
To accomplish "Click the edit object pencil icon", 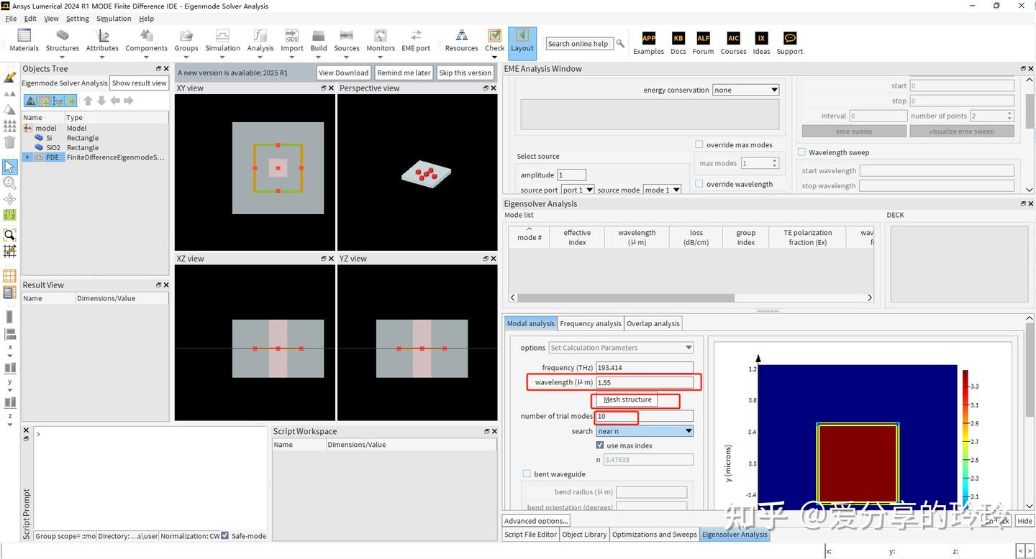I will tap(9, 77).
